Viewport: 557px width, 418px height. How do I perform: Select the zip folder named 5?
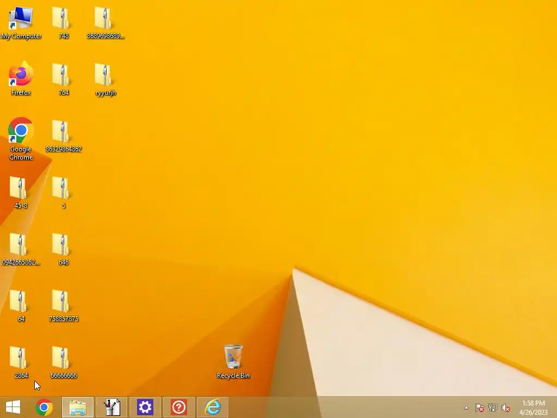(63, 192)
